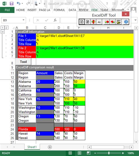139x156 pixels.
Task: Open the FILE tab
Action: [x=7, y=10]
